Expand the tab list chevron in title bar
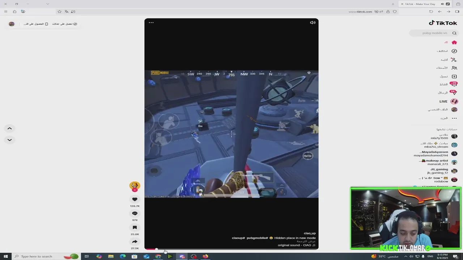This screenshot has height=260, width=463. pyautogui.click(x=48, y=4)
